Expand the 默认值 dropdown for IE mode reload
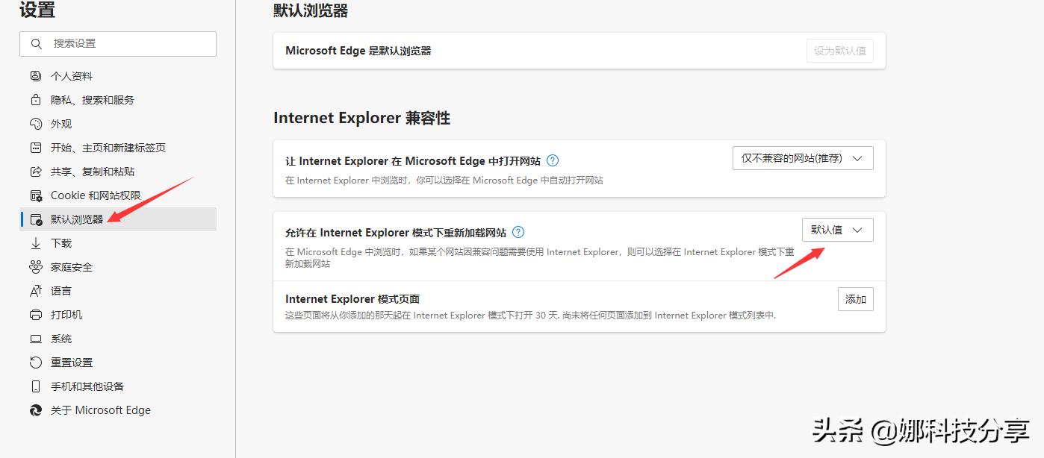This screenshot has height=458, width=1044. (837, 230)
